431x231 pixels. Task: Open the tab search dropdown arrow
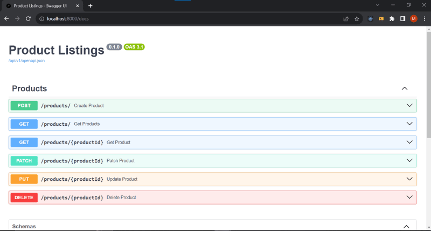(378, 5)
